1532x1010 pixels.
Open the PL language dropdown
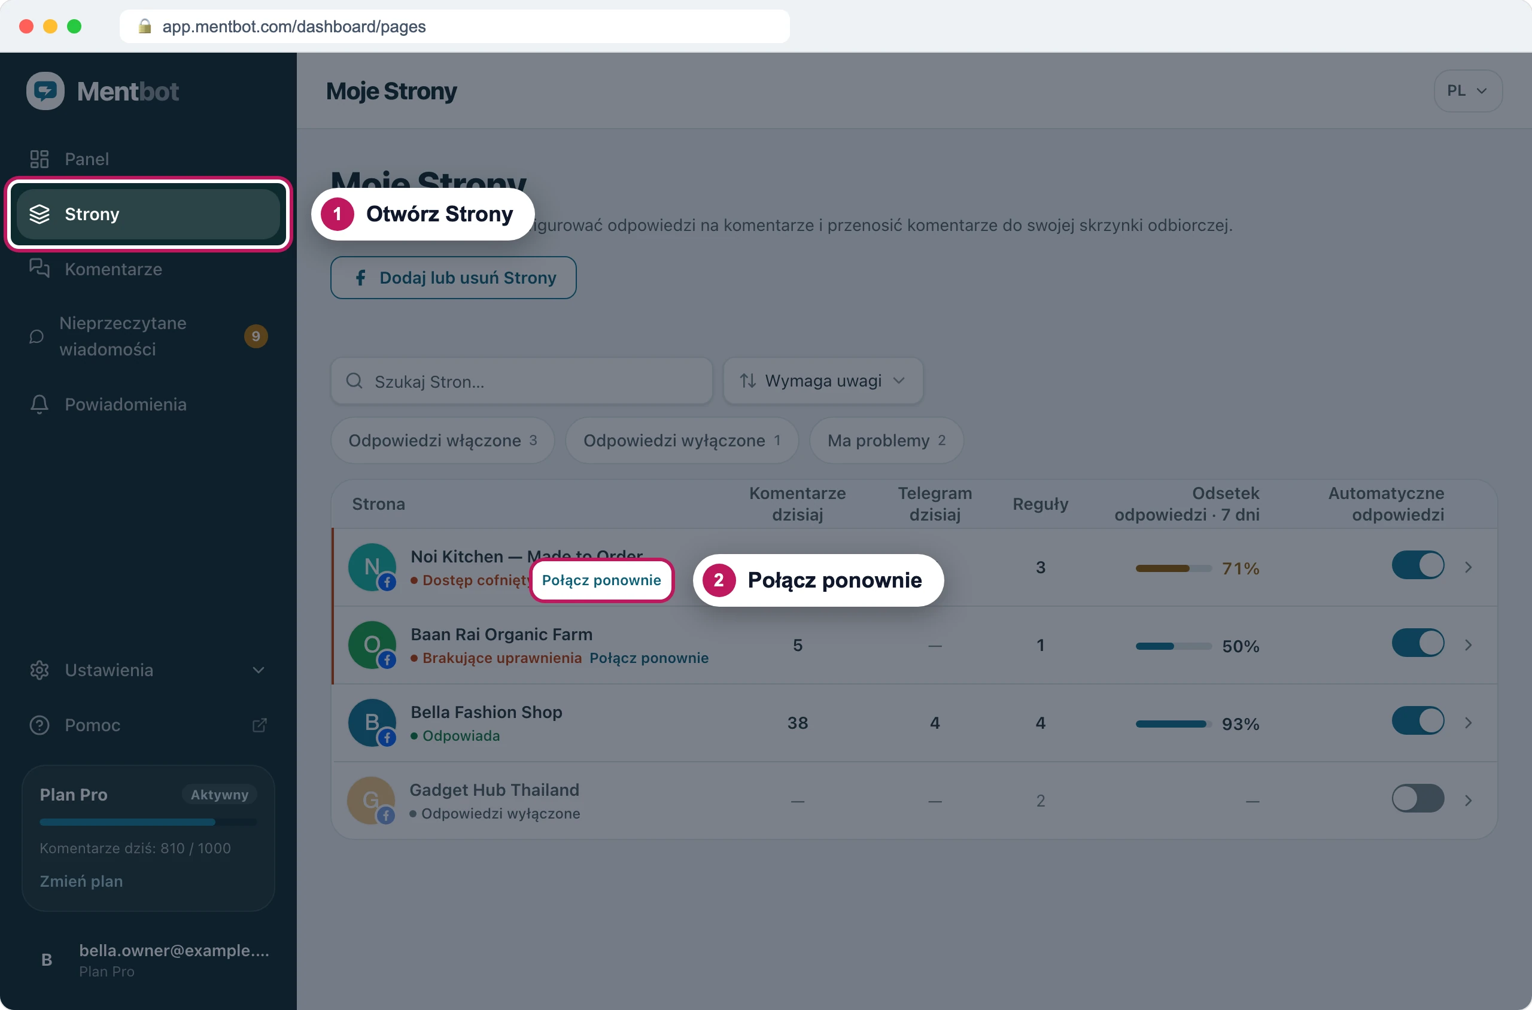[x=1467, y=91]
